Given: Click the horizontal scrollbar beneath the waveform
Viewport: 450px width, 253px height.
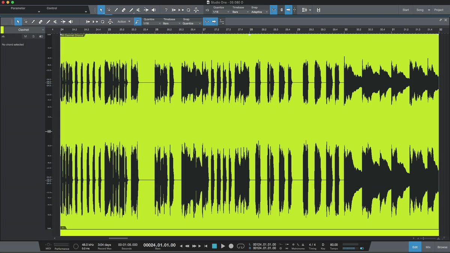Looking at the screenshot, I should click(118, 238).
